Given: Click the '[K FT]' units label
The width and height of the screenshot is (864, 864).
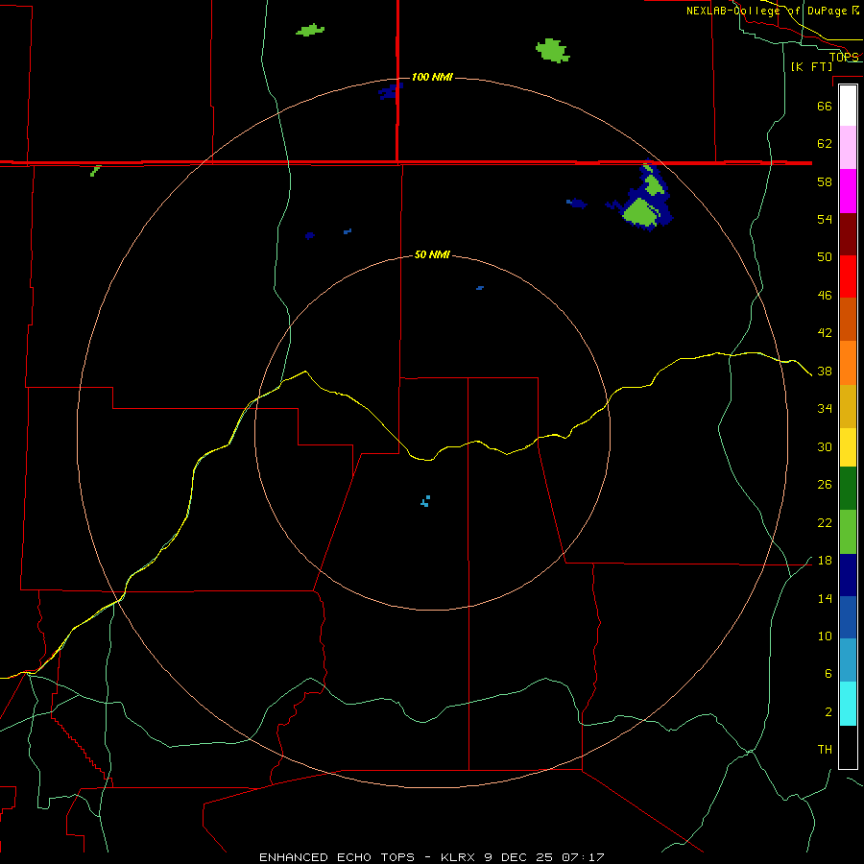Looking at the screenshot, I should (811, 66).
